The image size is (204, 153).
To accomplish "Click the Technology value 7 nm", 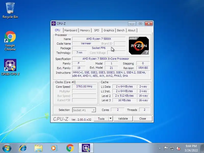I will coord(79,53).
